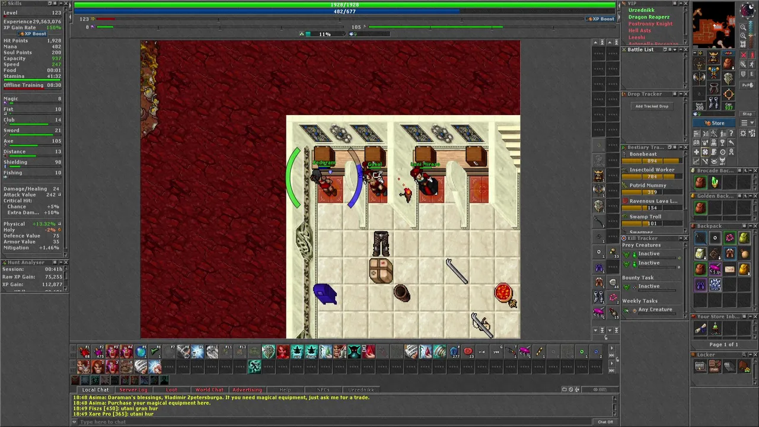Select Hell Asts in VIP list
Image resolution: width=759 pixels, height=427 pixels.
pos(640,30)
